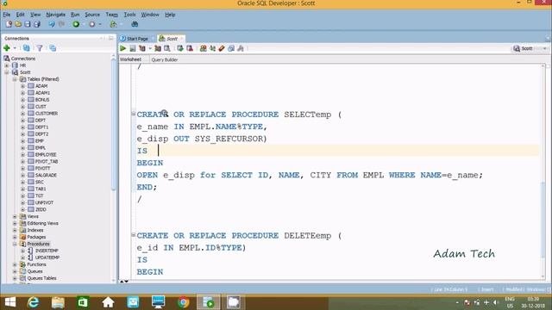Collapse the Scott connection node
The image size is (552, 310).
(7, 72)
